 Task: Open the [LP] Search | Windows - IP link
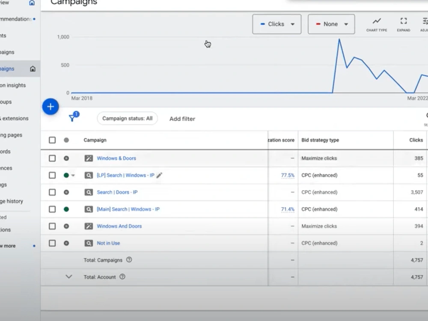pos(125,175)
